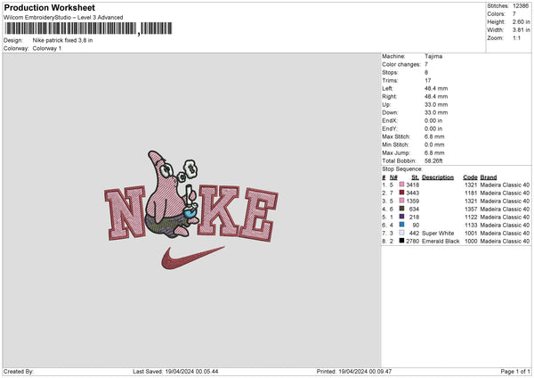Click the Min Stitch value 0.0 mm
Screen dimensions: 534x378
pyautogui.click(x=434, y=144)
